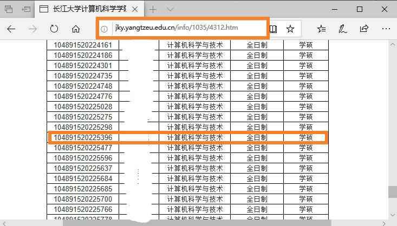The height and width of the screenshot is (226, 397).
Task: Share this page icon
Action: click(x=364, y=29)
